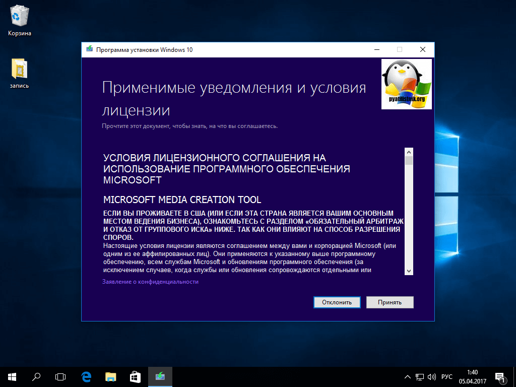
Task: Click 'УСЛОВИЯ ЛИЦЕНЗИОННОГО СОГЛАШЕНИЯ' heading text
Action: (x=226, y=169)
